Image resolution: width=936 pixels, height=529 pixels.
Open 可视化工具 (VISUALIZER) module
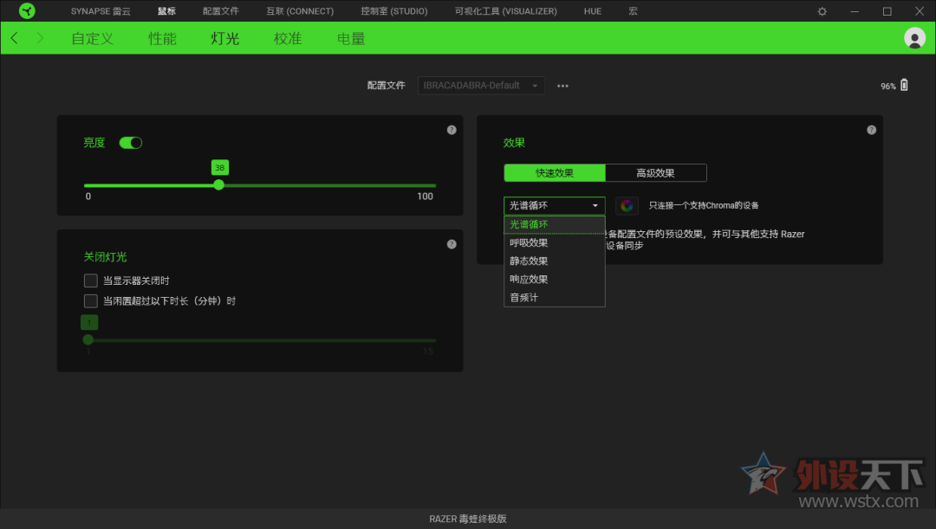[x=505, y=11]
